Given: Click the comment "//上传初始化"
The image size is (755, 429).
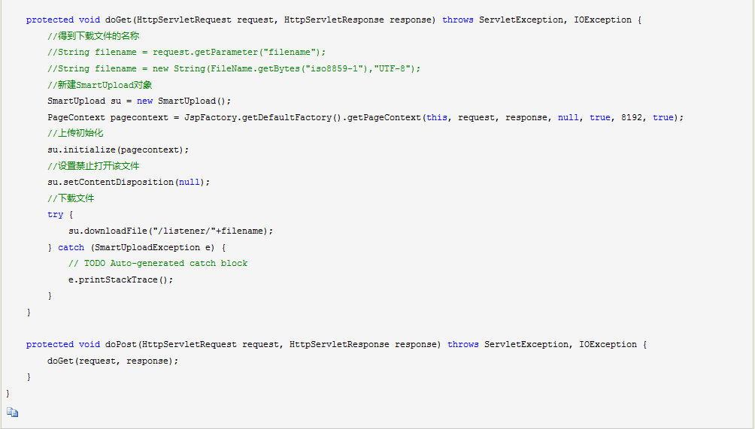Looking at the screenshot, I should coord(75,133).
